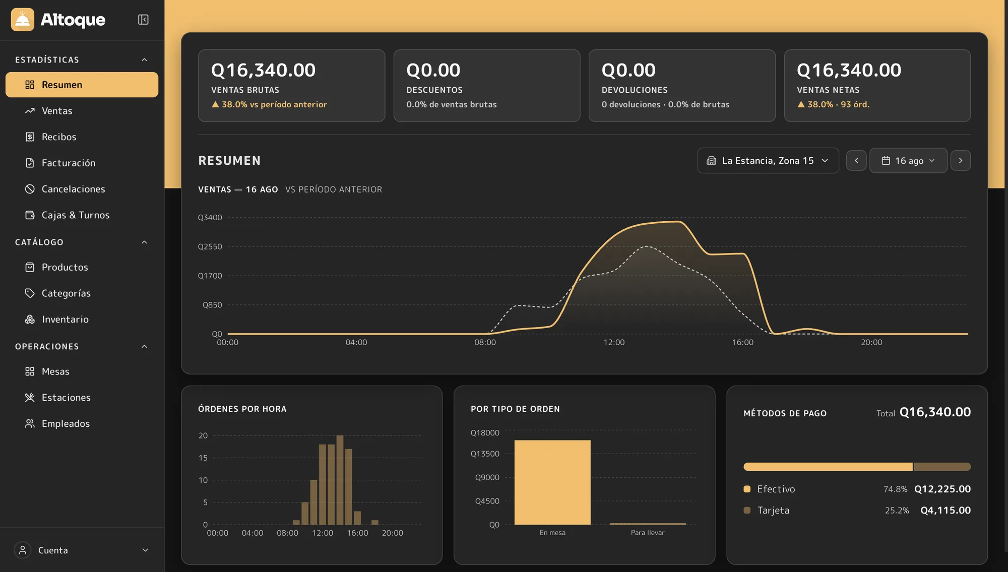Collapse the sidebar with the panel icon

[x=143, y=20]
